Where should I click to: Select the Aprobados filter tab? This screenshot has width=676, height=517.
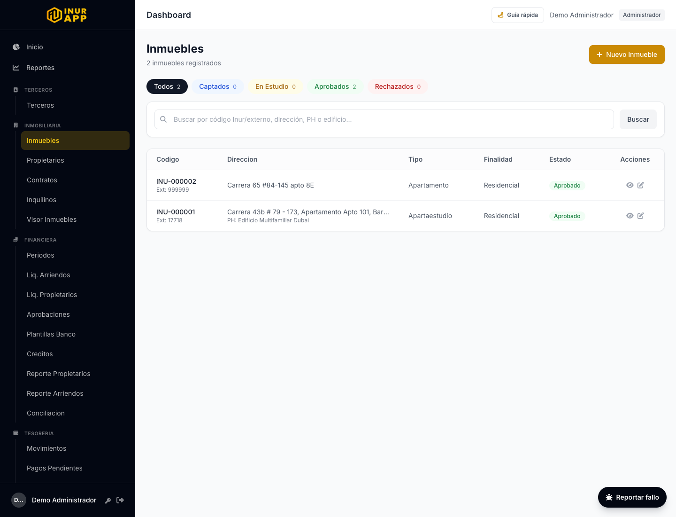[x=335, y=86]
